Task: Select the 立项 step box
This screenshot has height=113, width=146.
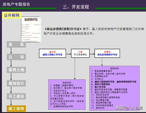Action: 16,57
